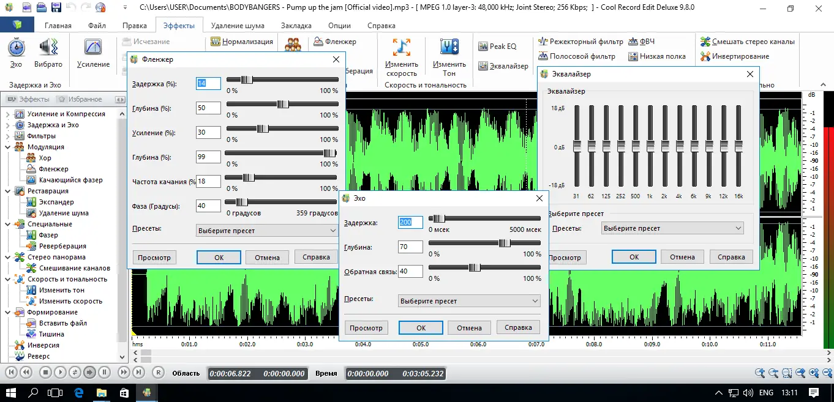Click the Stop playback button

[45, 372]
